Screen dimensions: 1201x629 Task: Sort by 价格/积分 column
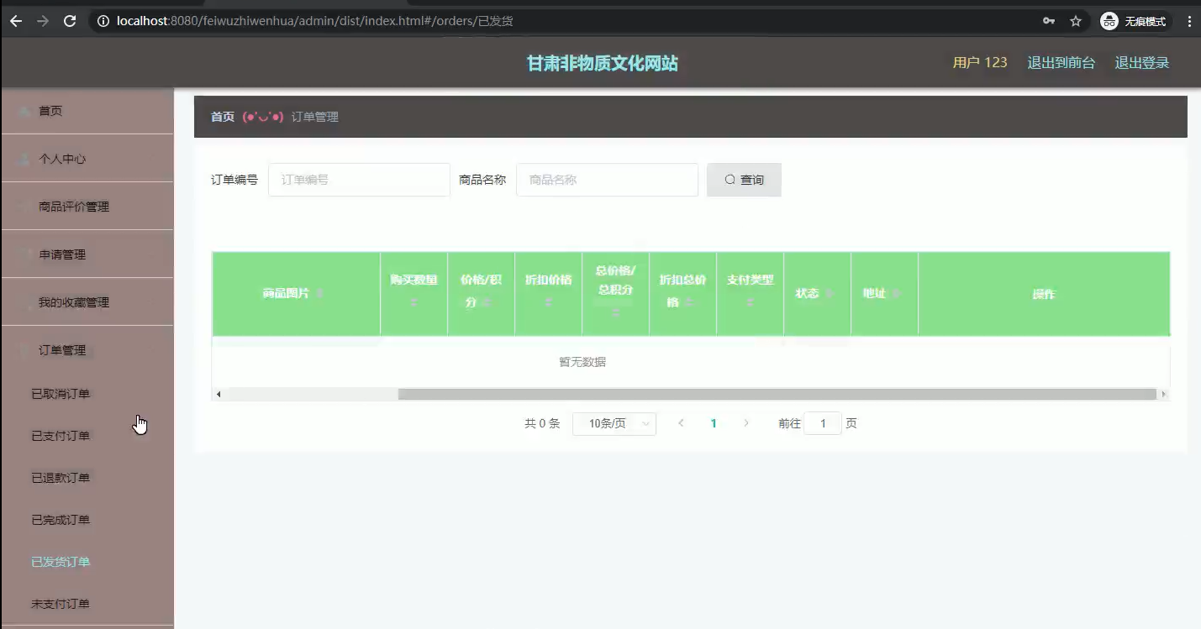click(487, 302)
